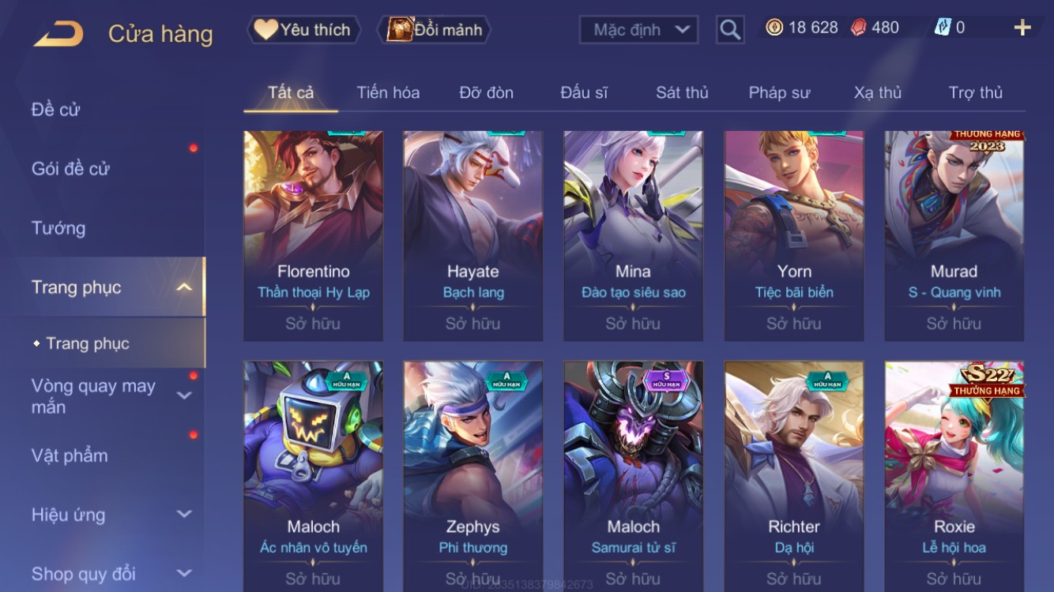Expand the Vòng quay may mắn section
The image size is (1054, 592).
click(x=184, y=395)
